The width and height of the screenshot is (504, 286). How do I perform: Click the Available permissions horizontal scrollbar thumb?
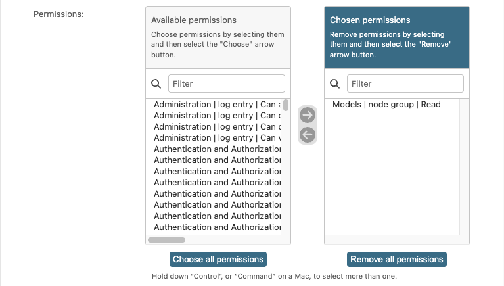point(167,240)
